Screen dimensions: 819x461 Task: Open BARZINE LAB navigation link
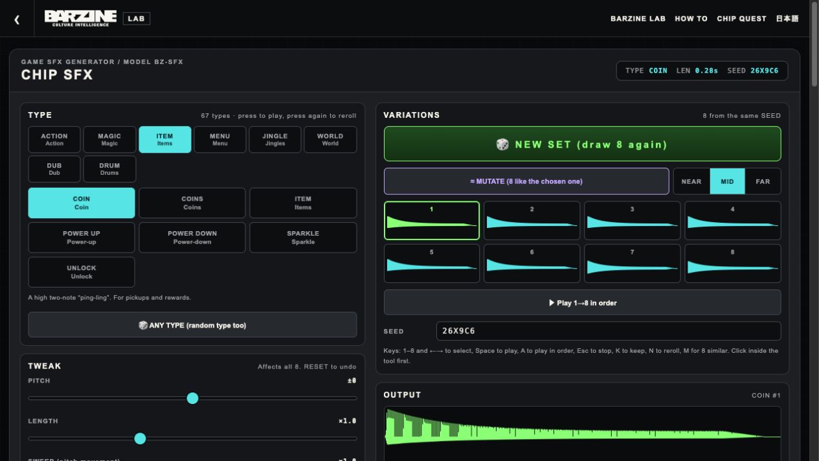pyautogui.click(x=638, y=19)
